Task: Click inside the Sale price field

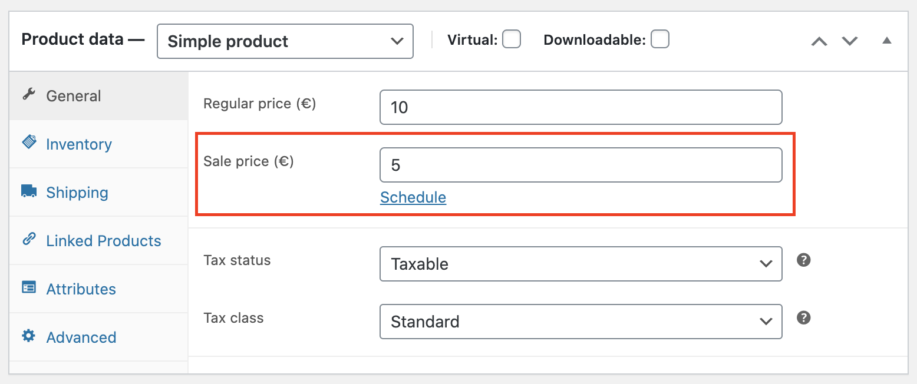Action: [x=580, y=165]
